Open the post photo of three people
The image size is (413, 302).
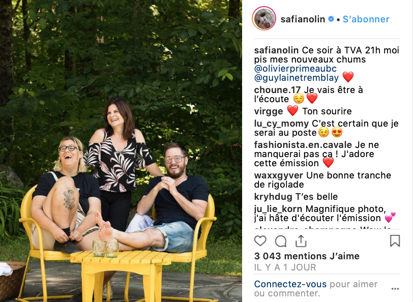click(121, 151)
